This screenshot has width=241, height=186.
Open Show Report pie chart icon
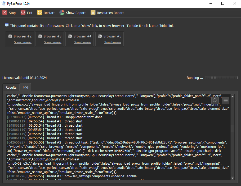click(62, 13)
